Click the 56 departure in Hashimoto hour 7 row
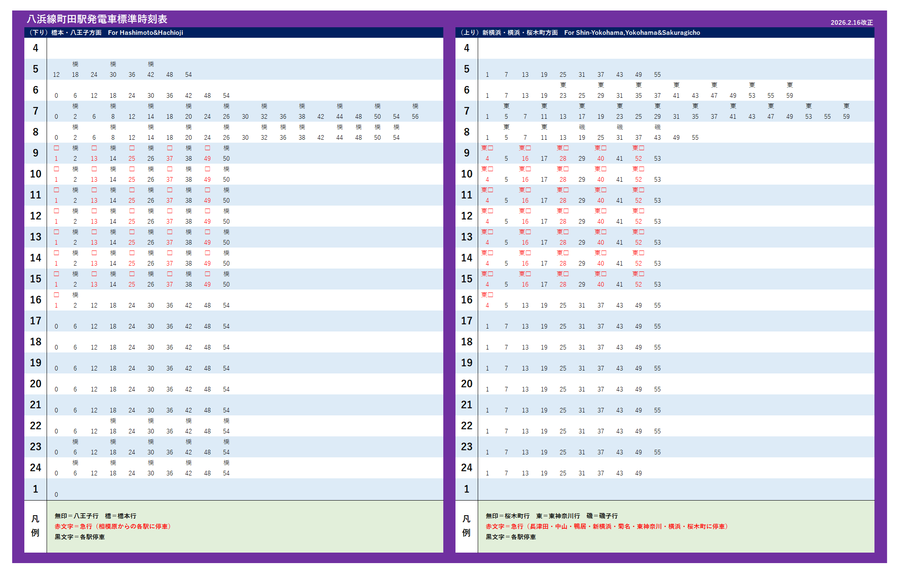Screen dimensions: 900x574 pyautogui.click(x=415, y=117)
